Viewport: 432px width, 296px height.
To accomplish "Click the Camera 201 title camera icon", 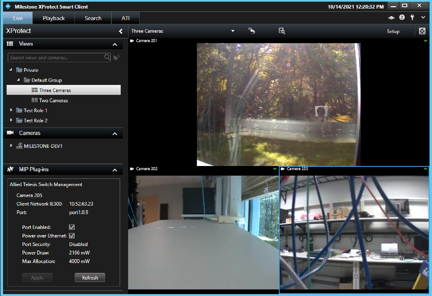I will [x=132, y=41].
